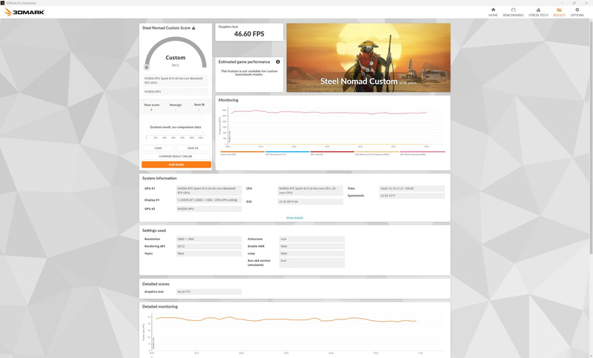Click the GPU #2 NVIDIA NPU value

(x=209, y=209)
